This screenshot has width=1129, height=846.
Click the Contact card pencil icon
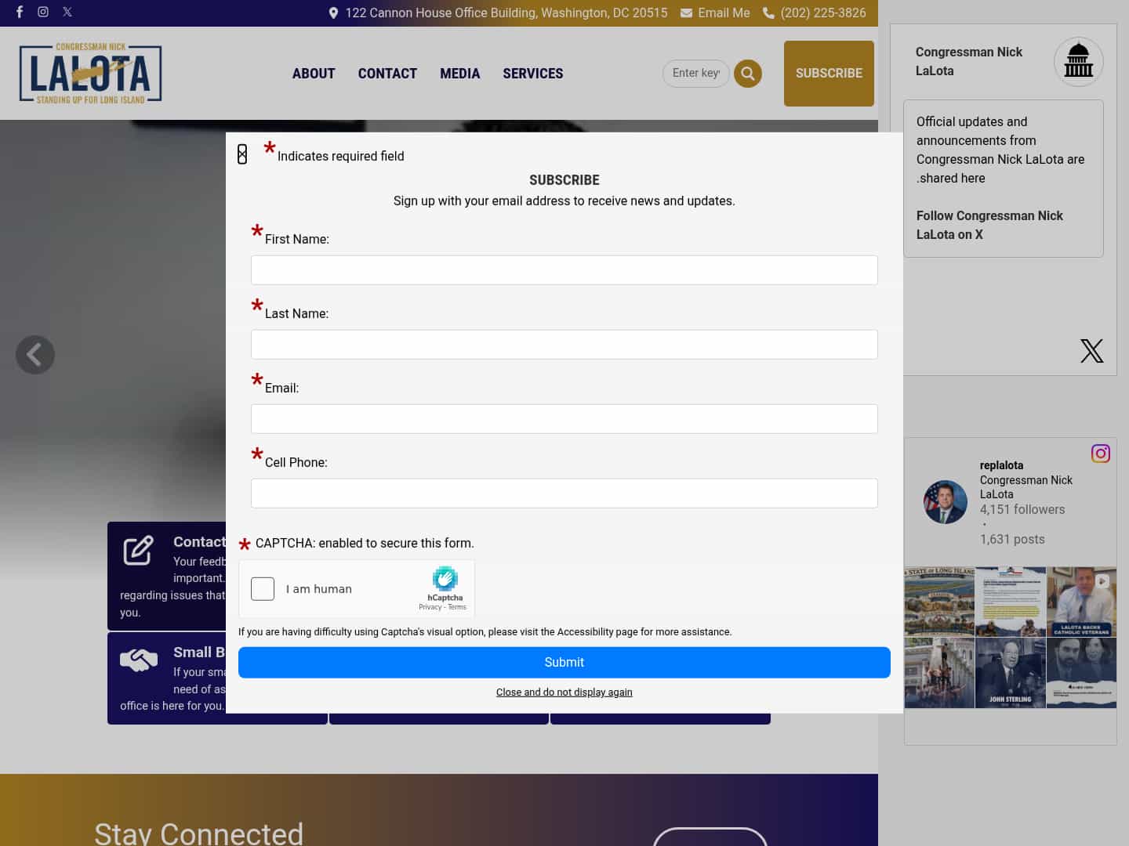pyautogui.click(x=139, y=550)
